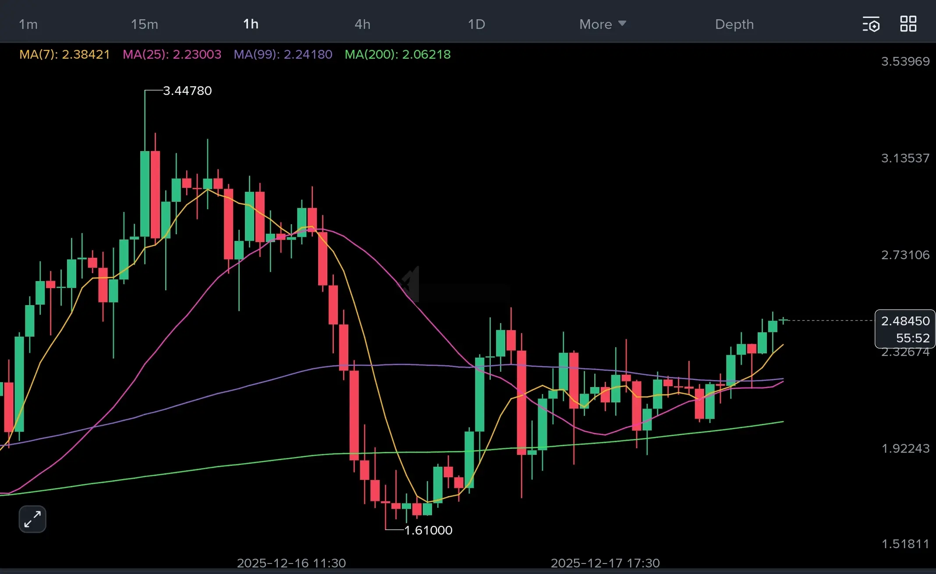This screenshot has width=936, height=574.
Task: Click the grid layout icon
Action: click(908, 24)
